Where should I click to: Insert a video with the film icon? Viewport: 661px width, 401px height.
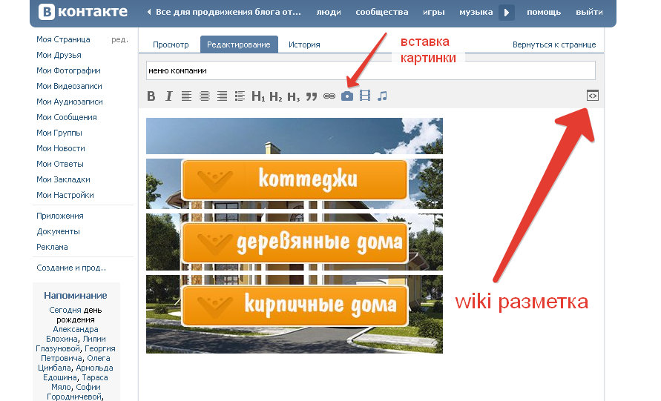pos(364,96)
